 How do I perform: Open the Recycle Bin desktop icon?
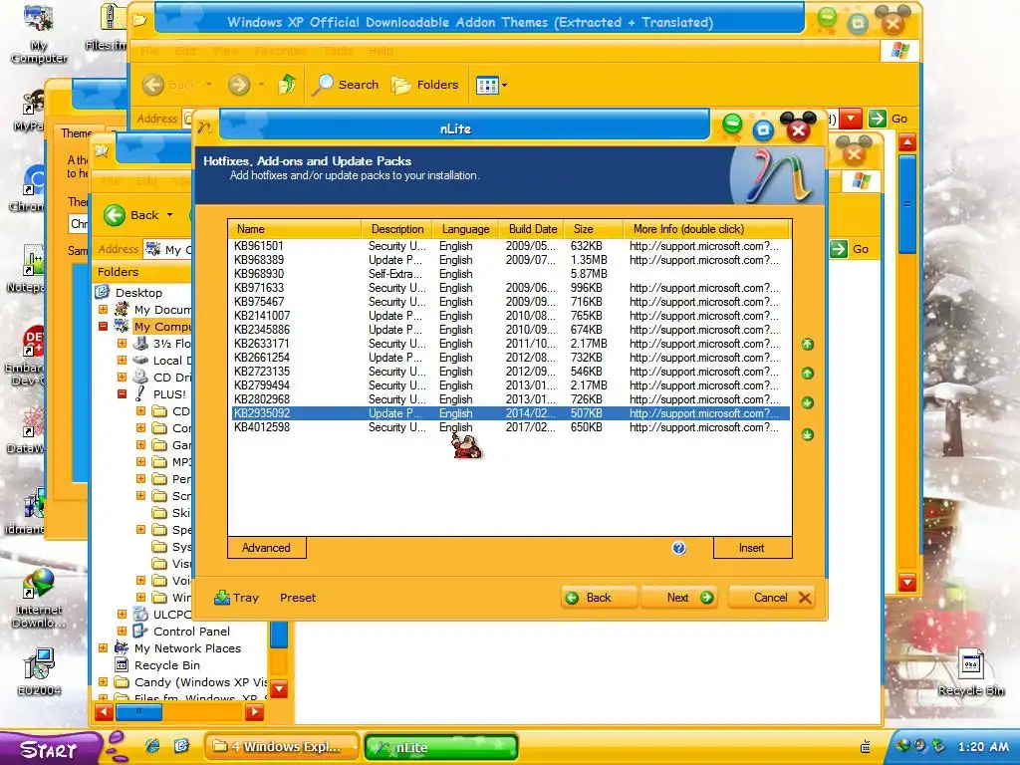pyautogui.click(x=970, y=673)
